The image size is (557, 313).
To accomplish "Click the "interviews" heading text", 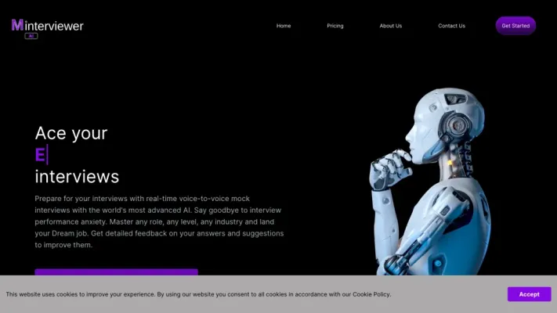I will coord(77,176).
